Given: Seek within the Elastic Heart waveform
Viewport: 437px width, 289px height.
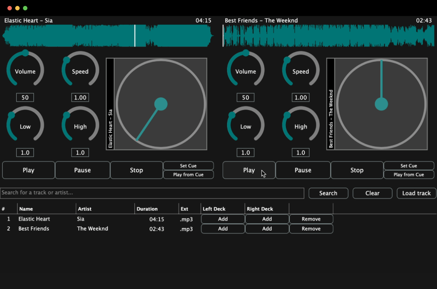Looking at the screenshot, I should point(107,36).
